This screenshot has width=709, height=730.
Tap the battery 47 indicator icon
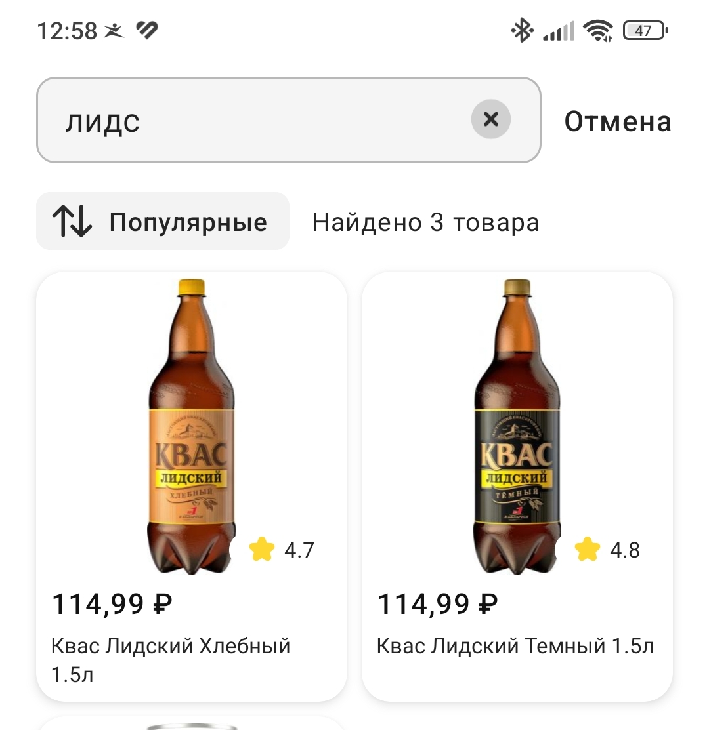[x=645, y=31]
